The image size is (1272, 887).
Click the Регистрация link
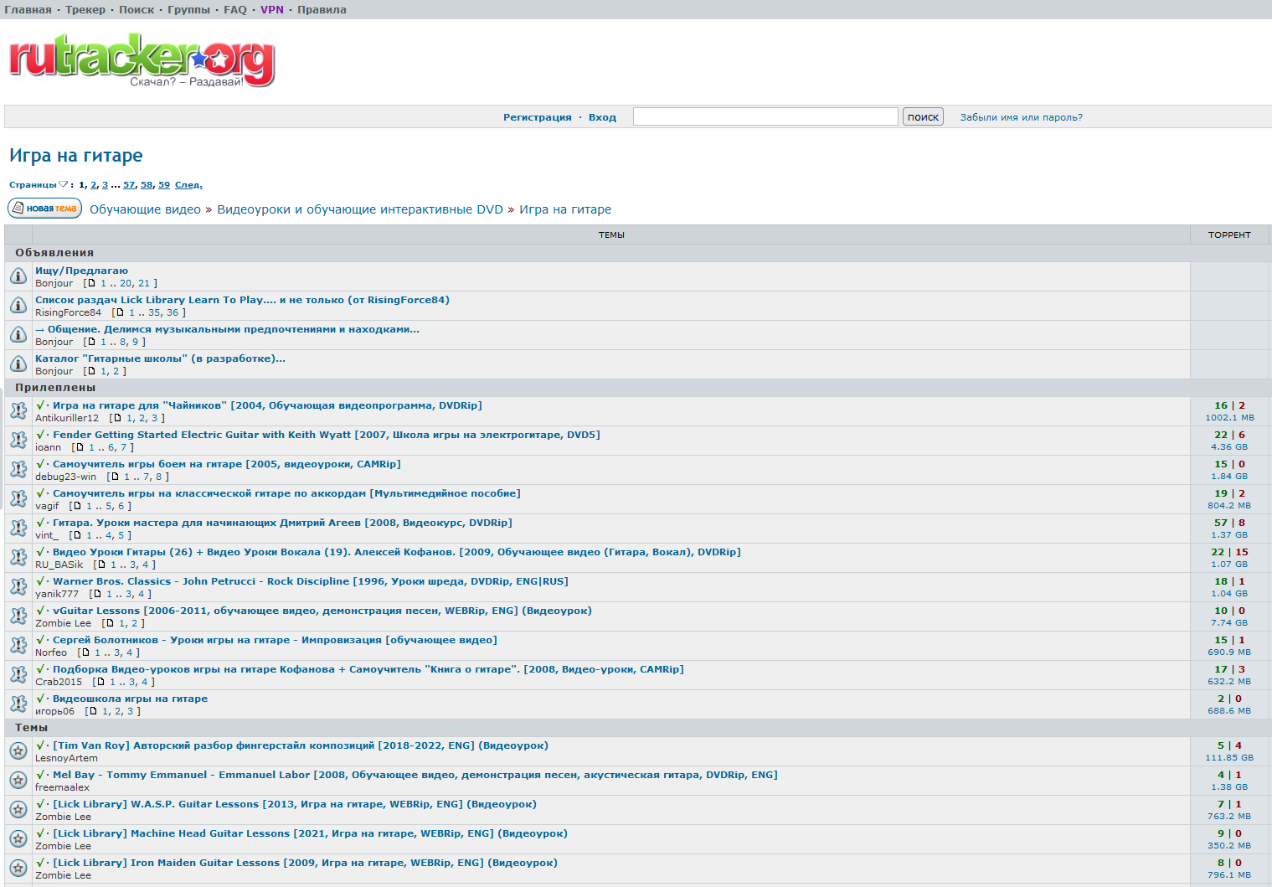[538, 117]
